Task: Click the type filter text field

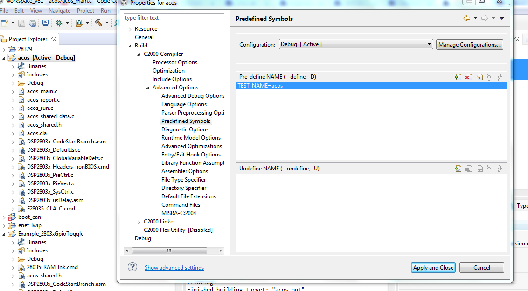Action: point(174,18)
